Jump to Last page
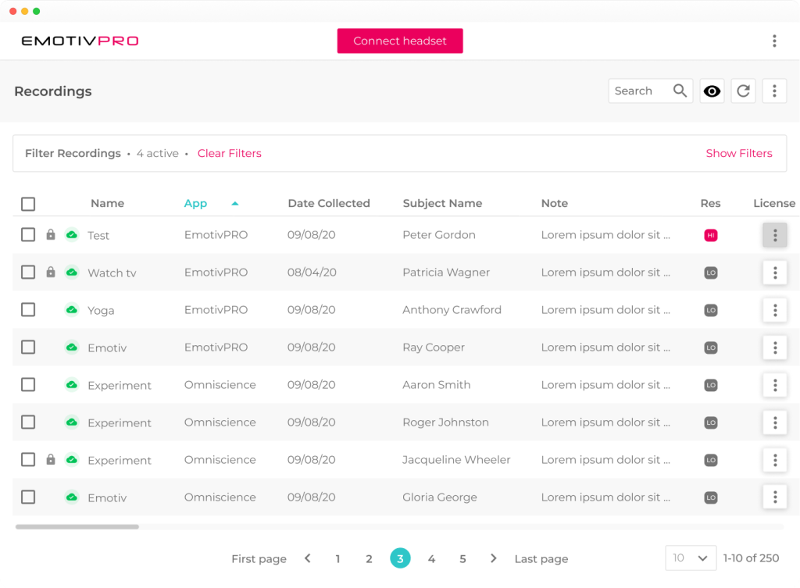Image resolution: width=800 pixels, height=588 pixels. pos(541,559)
